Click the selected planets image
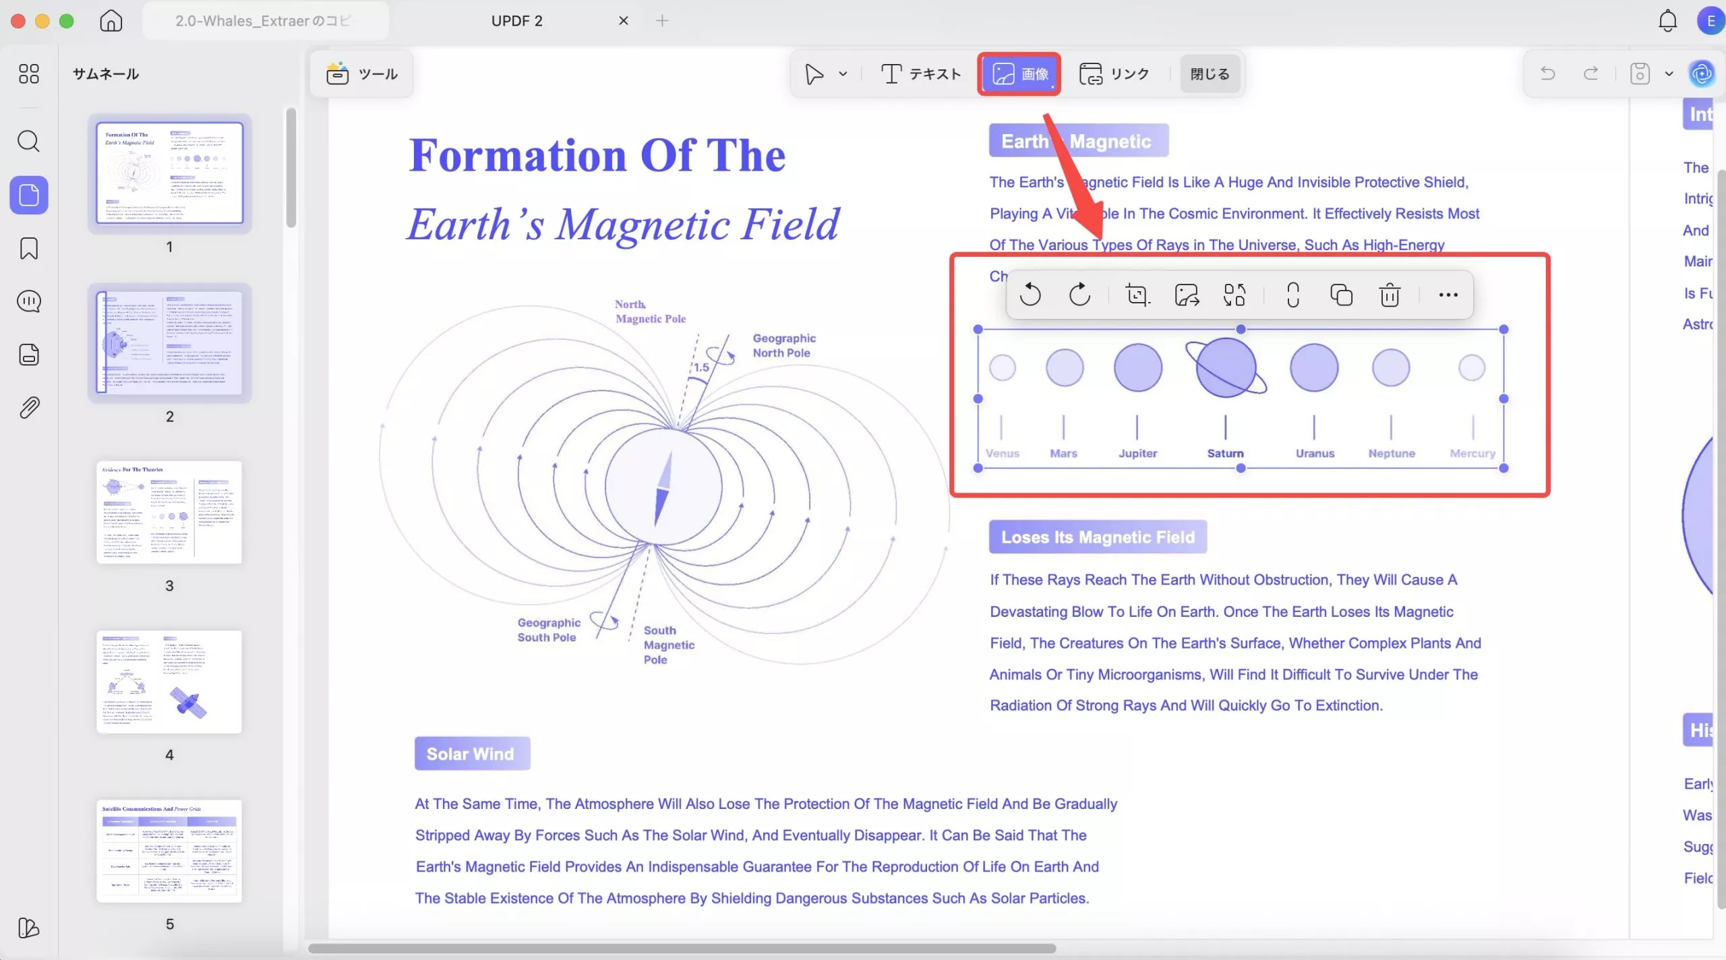Image resolution: width=1726 pixels, height=960 pixels. point(1241,399)
